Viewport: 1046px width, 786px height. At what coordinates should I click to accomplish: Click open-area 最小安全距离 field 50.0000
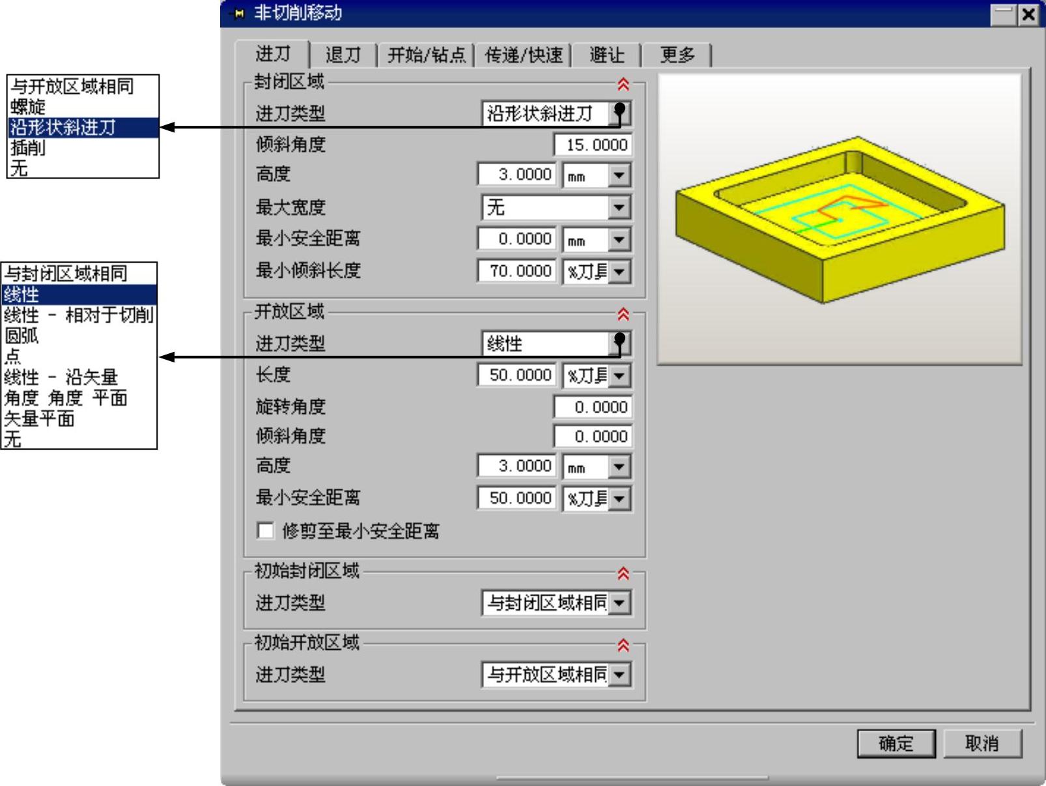[517, 499]
